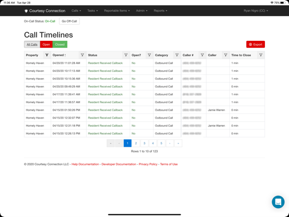Select current page 1
Screen dimensions: 289x217
point(127,143)
